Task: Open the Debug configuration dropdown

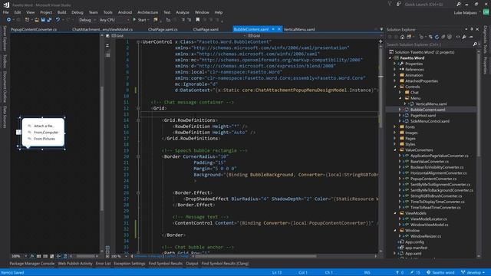Action: [x=87, y=20]
